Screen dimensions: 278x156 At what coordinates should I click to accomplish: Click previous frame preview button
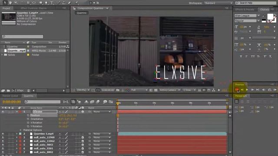242,90
